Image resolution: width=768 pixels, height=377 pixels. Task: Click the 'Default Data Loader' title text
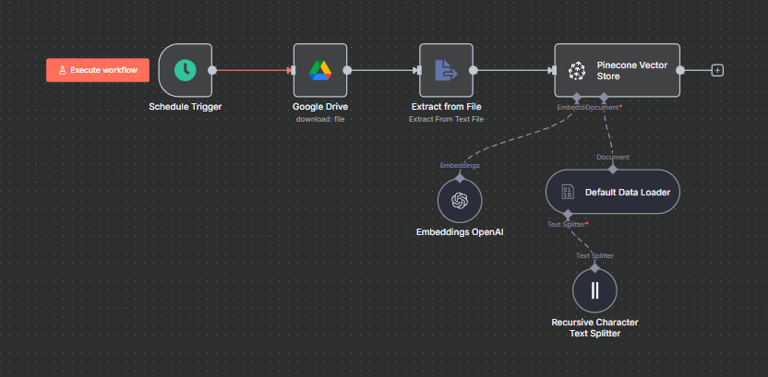point(628,192)
